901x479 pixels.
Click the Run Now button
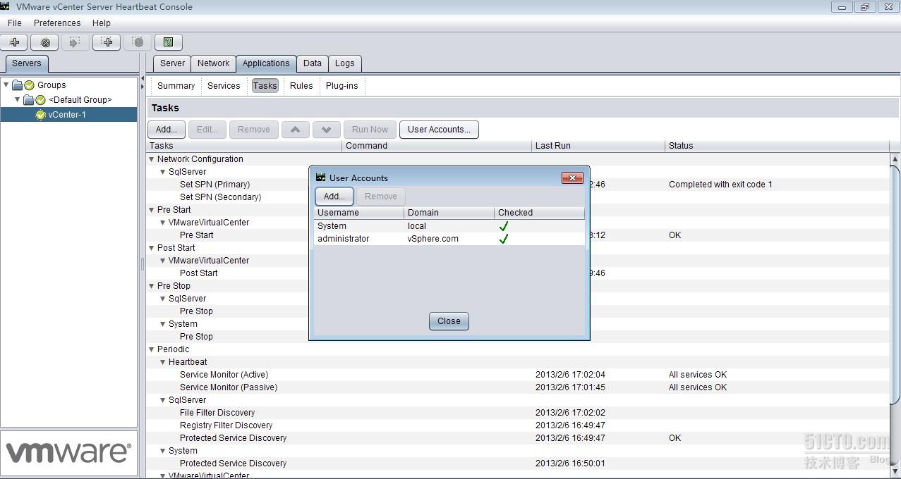tap(370, 130)
